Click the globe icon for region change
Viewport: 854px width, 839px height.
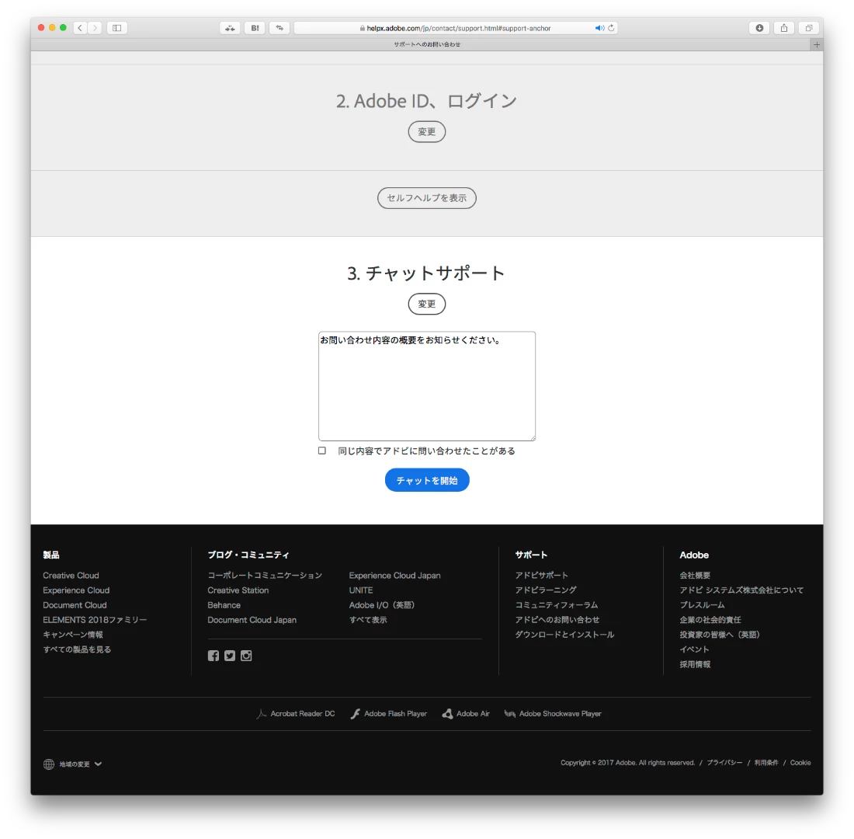48,764
